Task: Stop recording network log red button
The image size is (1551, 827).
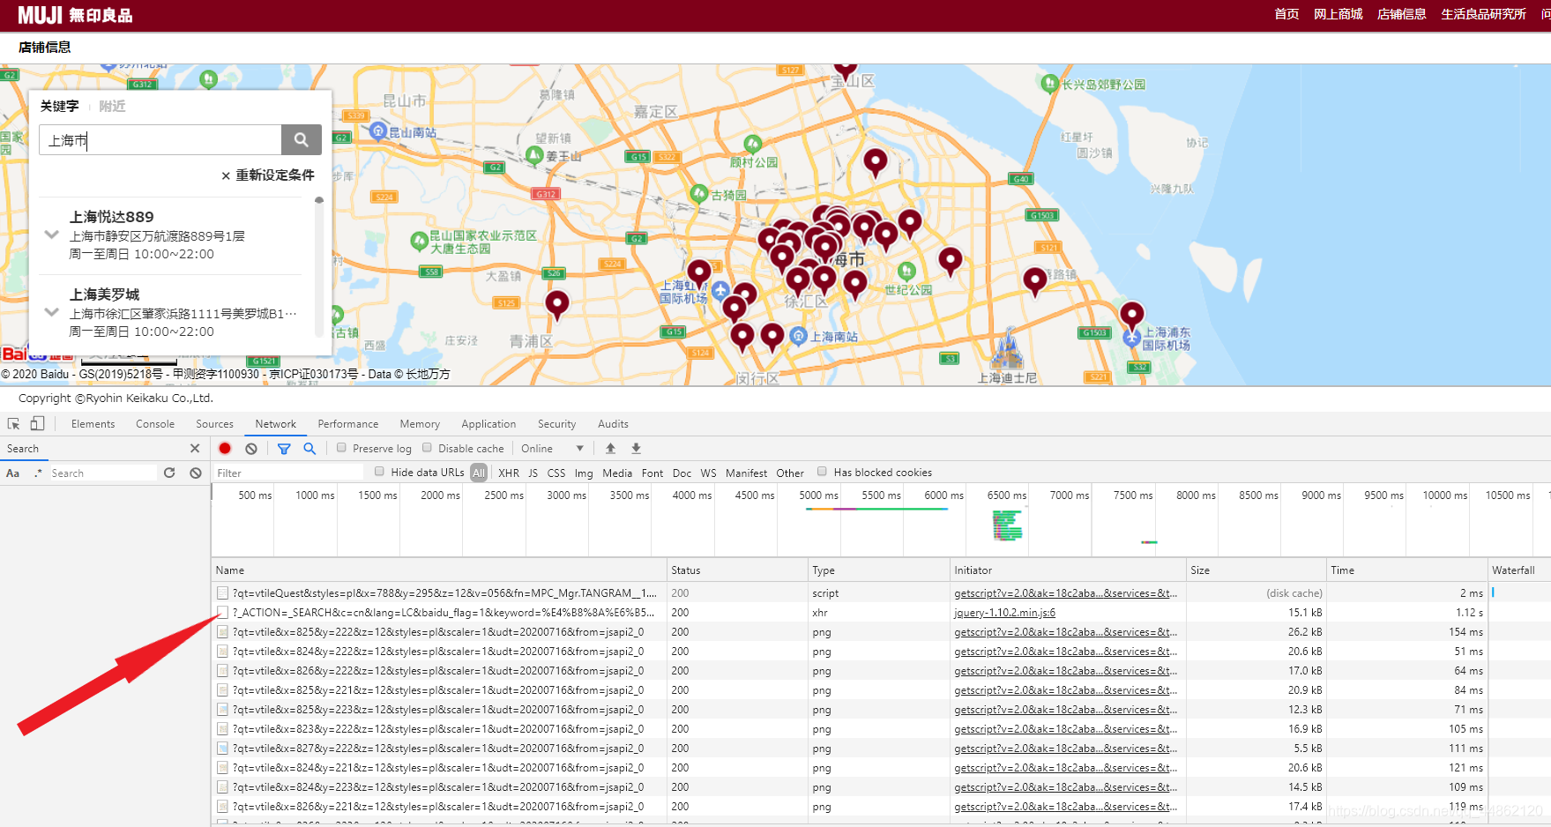Action: (225, 449)
